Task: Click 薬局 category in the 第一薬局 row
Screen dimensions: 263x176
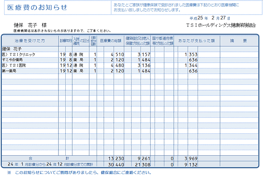Action: click(x=78, y=71)
